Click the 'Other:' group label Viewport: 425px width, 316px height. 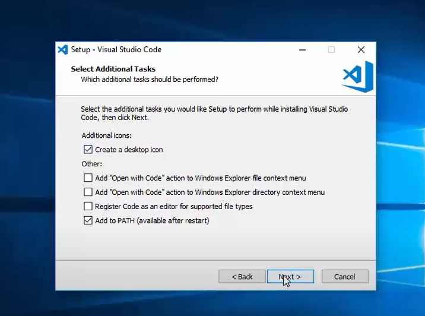click(x=92, y=164)
